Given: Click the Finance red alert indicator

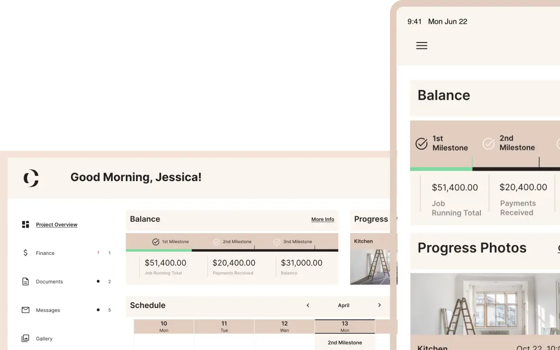Looking at the screenshot, I should coord(99,253).
